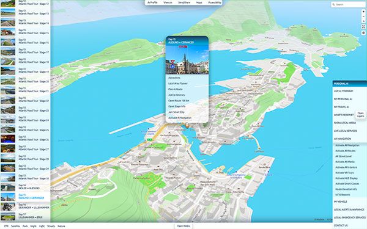The image size is (367, 229).
Task: Click the geolocate round icon
Action: point(363,33)
